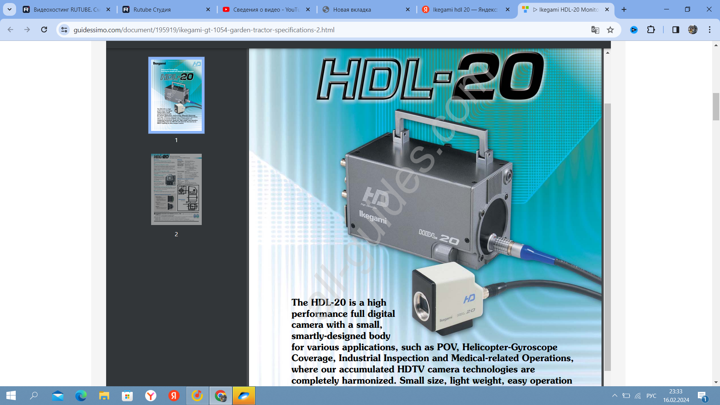The width and height of the screenshot is (720, 405).
Task: Click the document viewer vertical scrollbar
Action: coord(607,236)
